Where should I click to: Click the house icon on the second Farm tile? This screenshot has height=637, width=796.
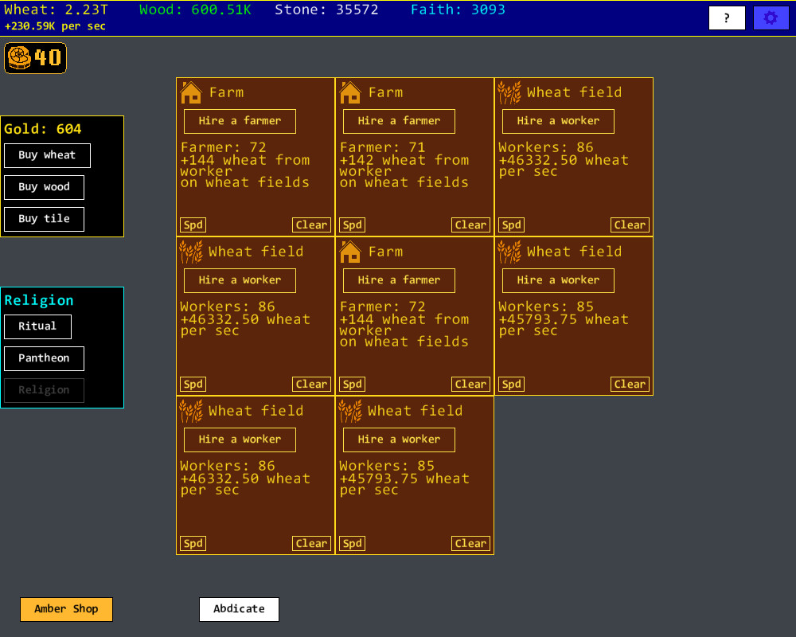350,92
